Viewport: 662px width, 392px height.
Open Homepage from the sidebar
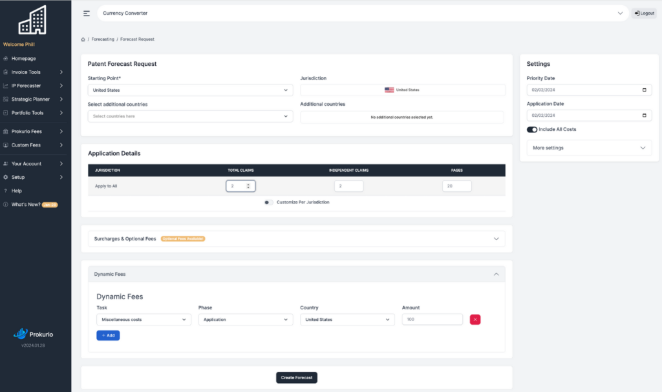point(24,59)
